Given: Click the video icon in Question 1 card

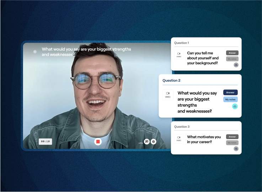Looking at the screenshot, I should [179, 55].
